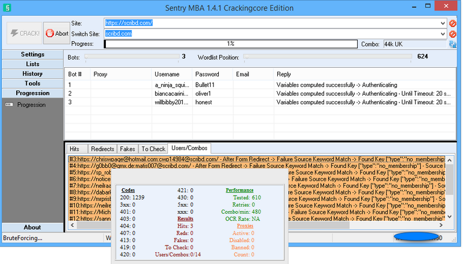Click the Proxies heading in stats panel
The width and height of the screenshot is (463, 264).
245,226
